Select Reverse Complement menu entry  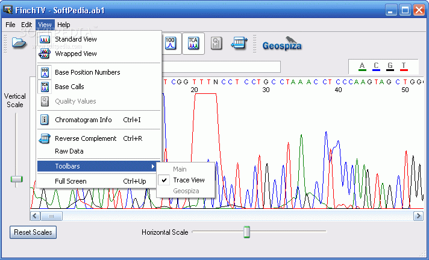tap(99, 138)
